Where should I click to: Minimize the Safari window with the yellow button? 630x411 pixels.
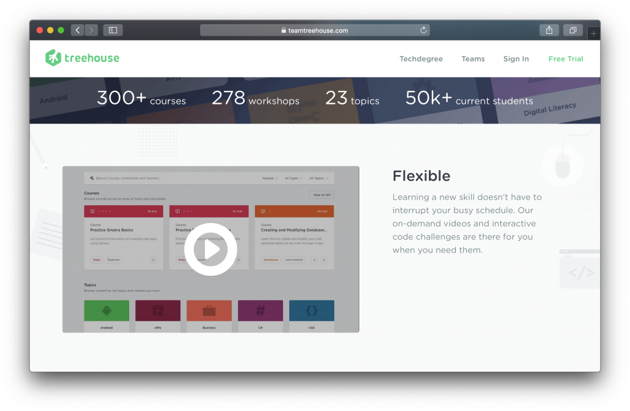(x=50, y=30)
